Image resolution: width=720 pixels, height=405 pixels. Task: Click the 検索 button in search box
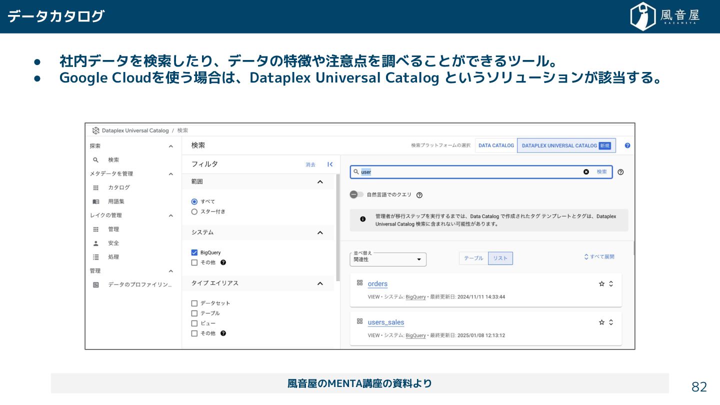[601, 172]
